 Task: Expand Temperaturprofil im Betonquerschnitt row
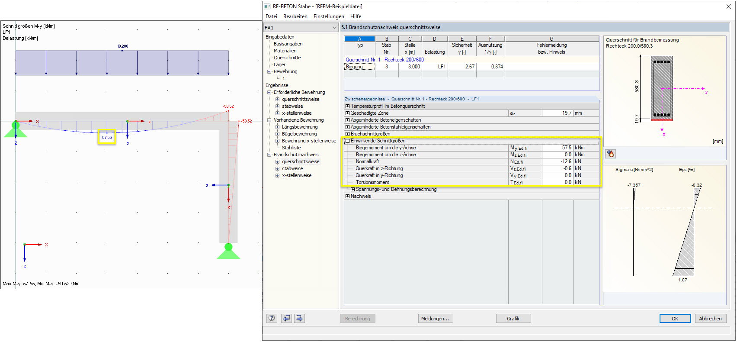347,106
